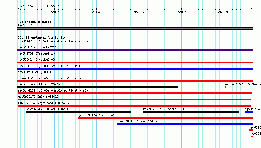Select the thin nsv9715 brown line
The width and height of the screenshot is (261, 148).
(x=135, y=75)
